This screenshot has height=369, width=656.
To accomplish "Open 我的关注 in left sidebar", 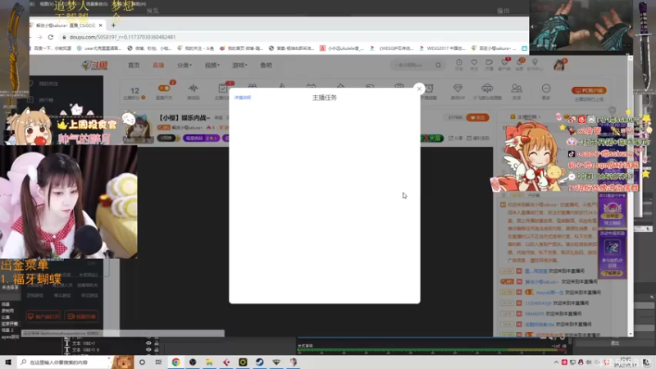I will [x=48, y=84].
